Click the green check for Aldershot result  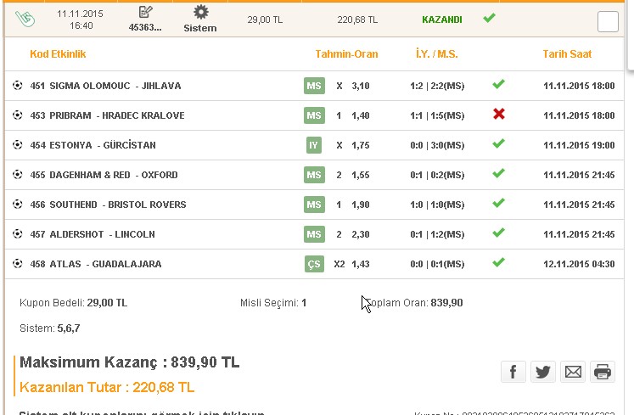(x=498, y=233)
